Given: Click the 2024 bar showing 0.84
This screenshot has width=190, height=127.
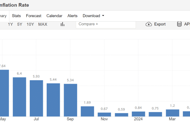Looking at the screenshot, I should pos(138,114).
